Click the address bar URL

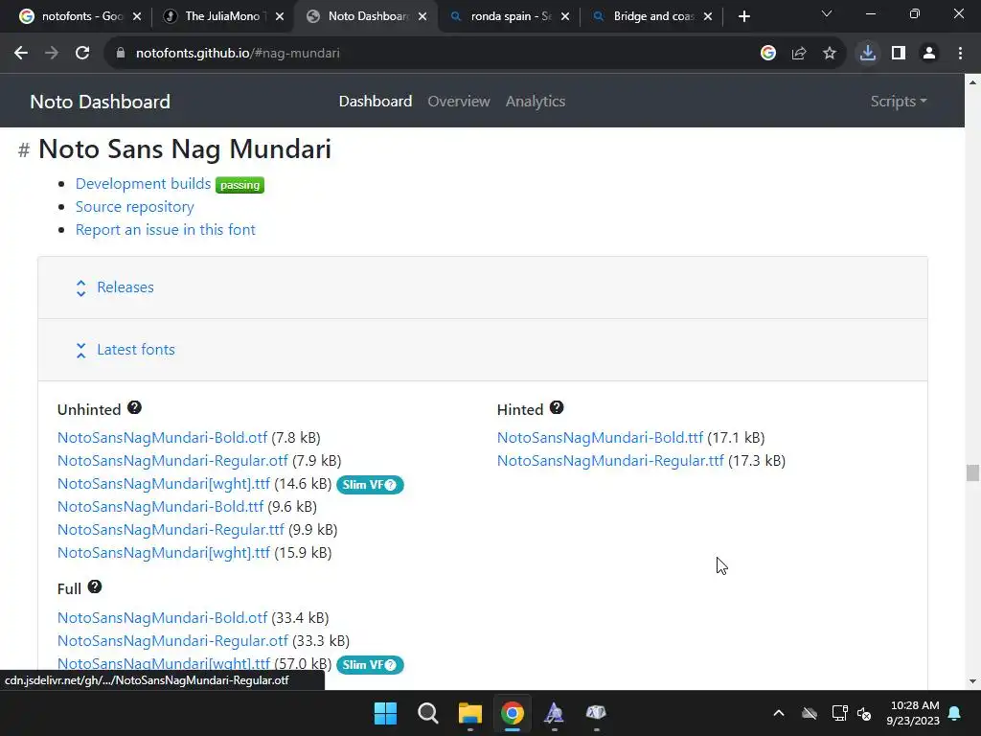click(x=238, y=54)
